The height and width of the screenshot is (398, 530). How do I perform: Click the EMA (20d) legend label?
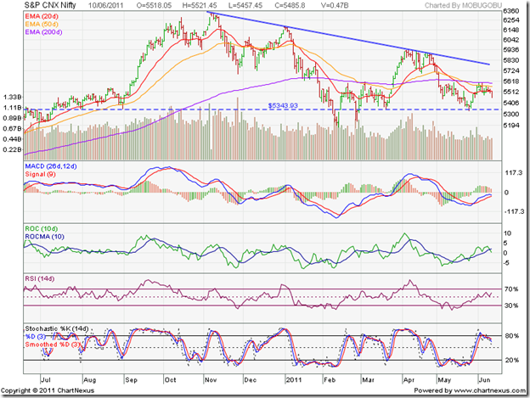tap(42, 16)
